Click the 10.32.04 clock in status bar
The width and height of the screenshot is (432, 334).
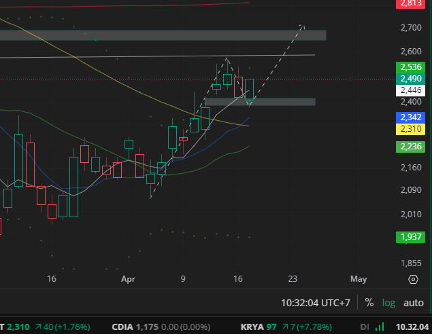(x=412, y=327)
